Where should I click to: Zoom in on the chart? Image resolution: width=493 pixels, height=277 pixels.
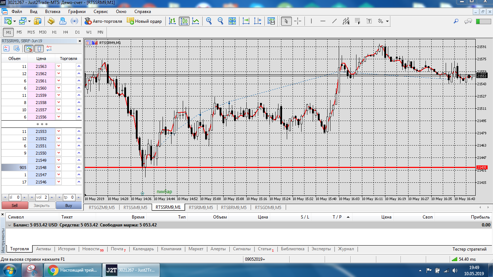click(x=209, y=21)
